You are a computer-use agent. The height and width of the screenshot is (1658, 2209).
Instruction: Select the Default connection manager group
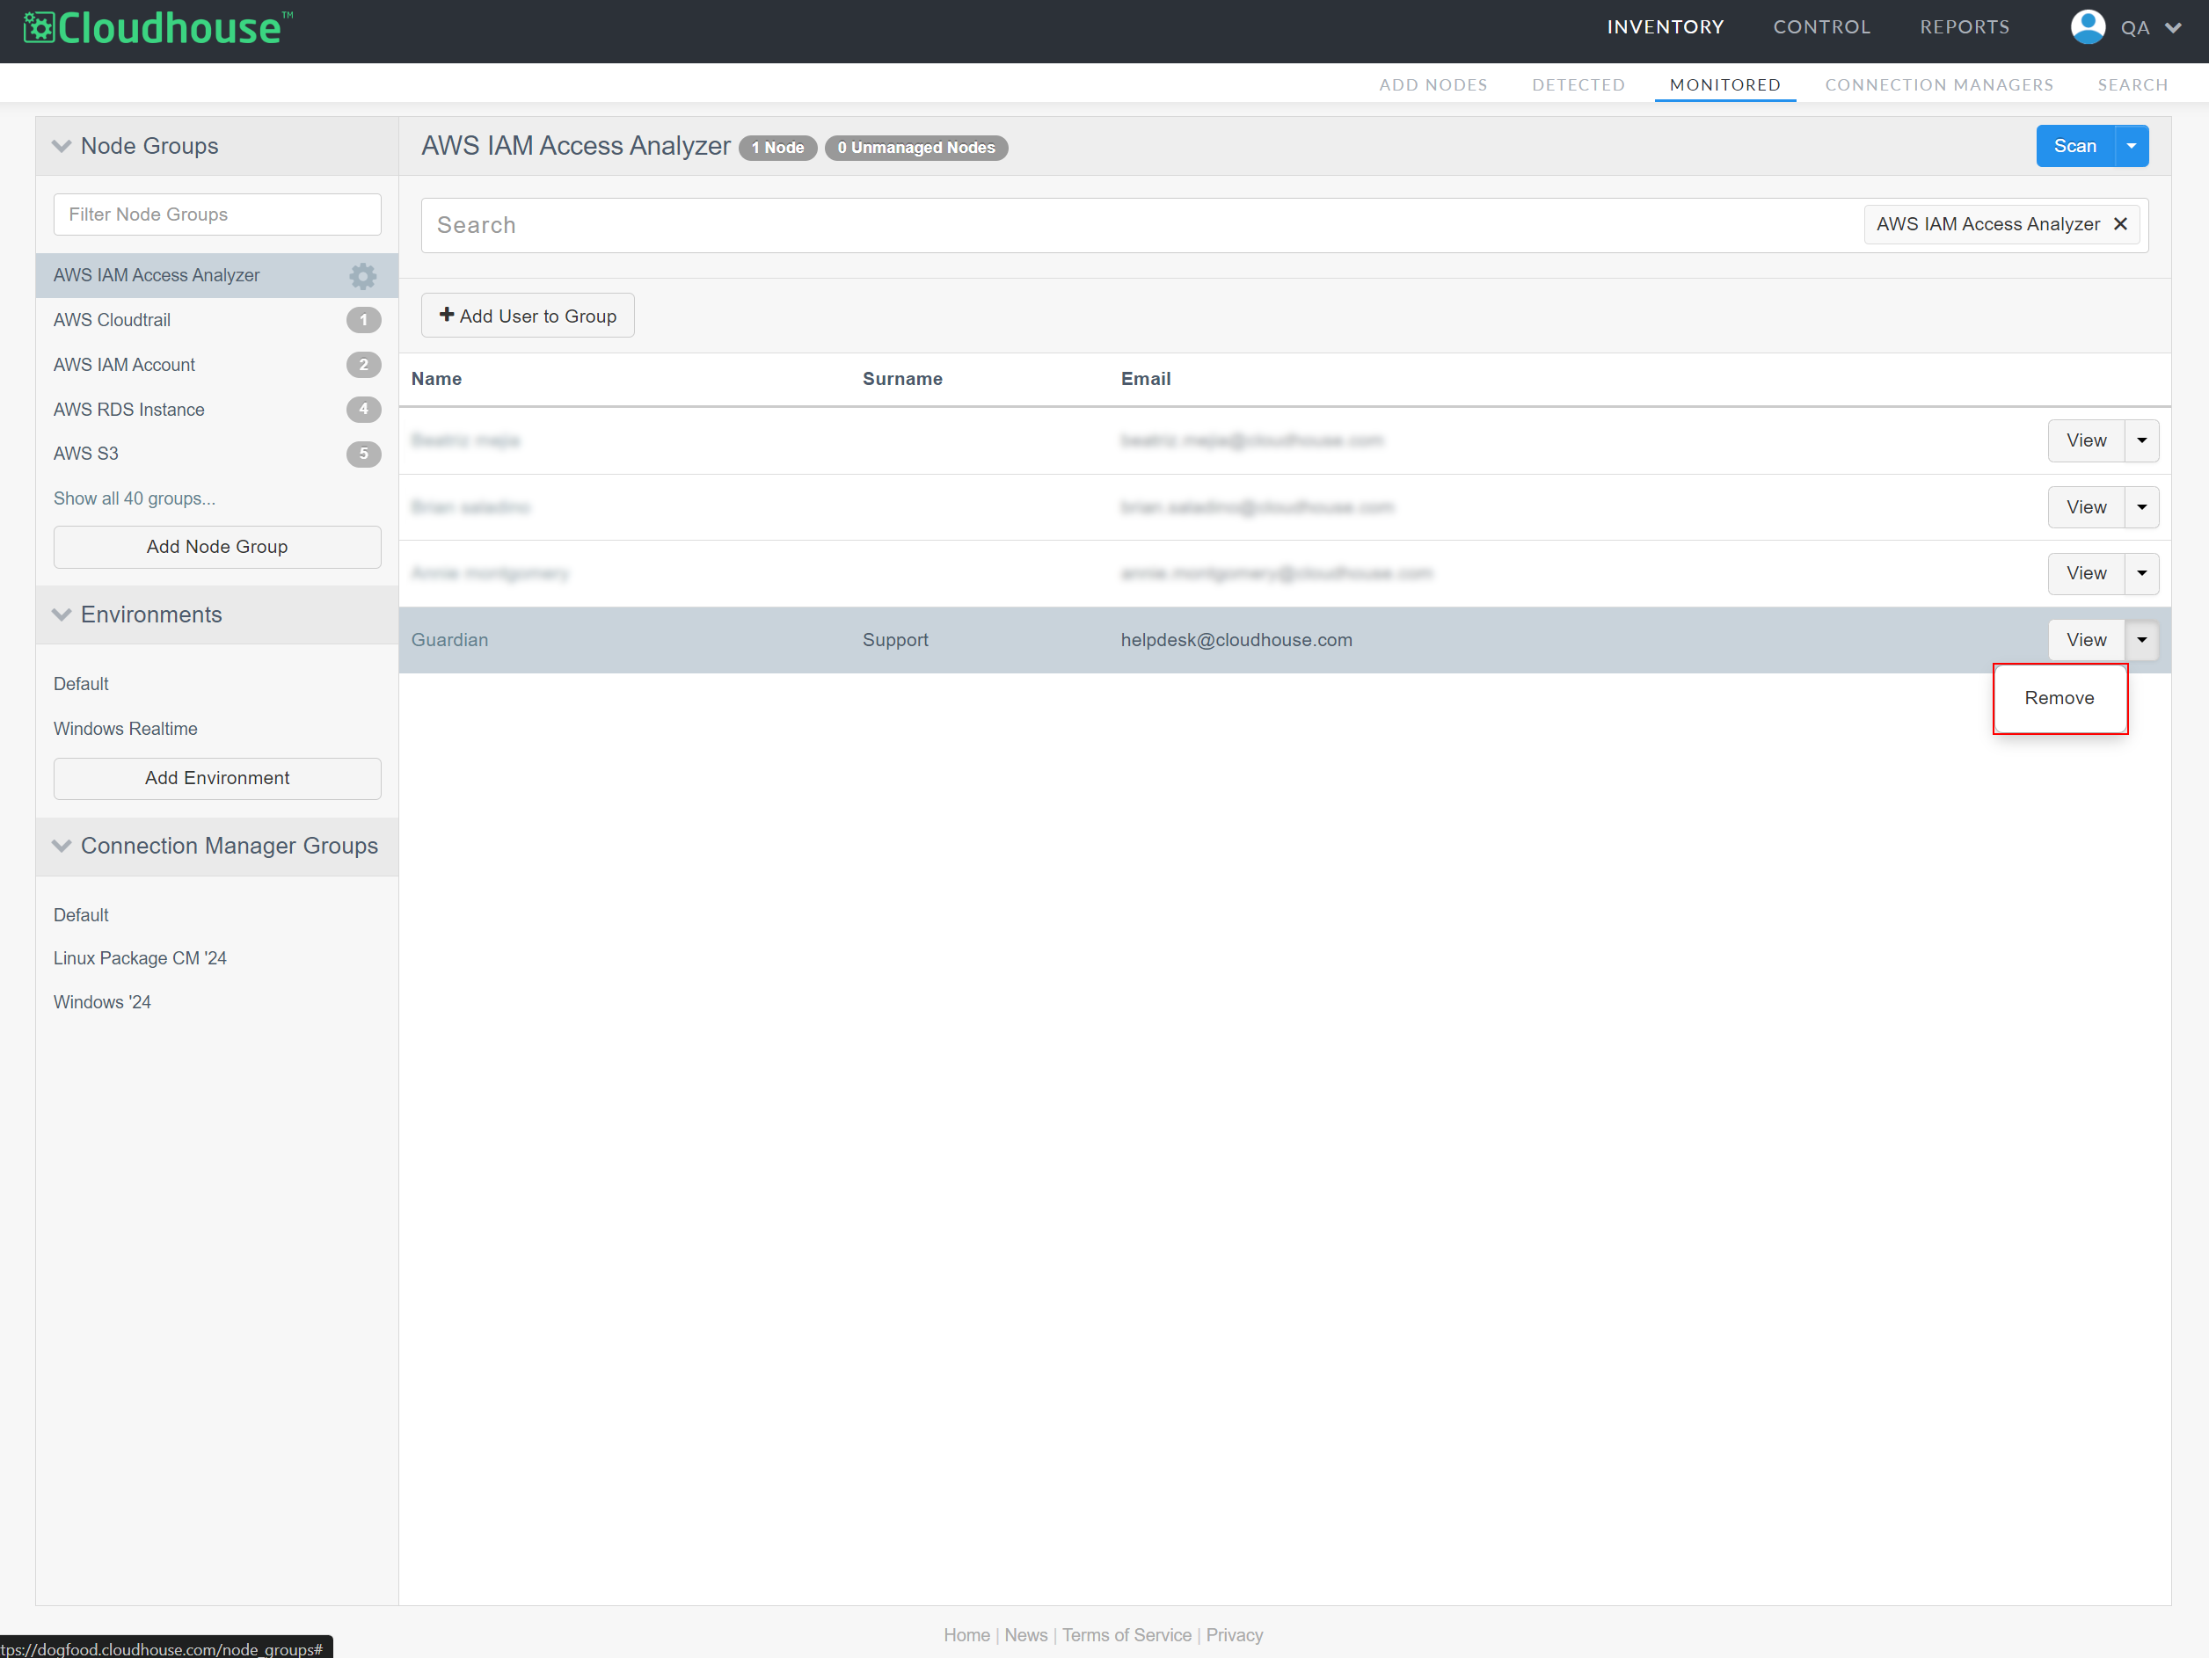(x=81, y=915)
